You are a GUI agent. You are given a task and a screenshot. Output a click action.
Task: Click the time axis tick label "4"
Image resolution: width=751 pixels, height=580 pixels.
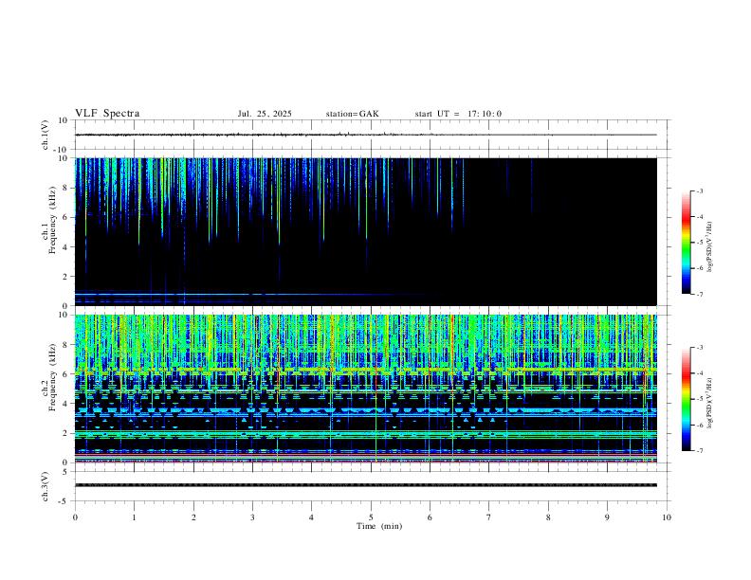[312, 517]
